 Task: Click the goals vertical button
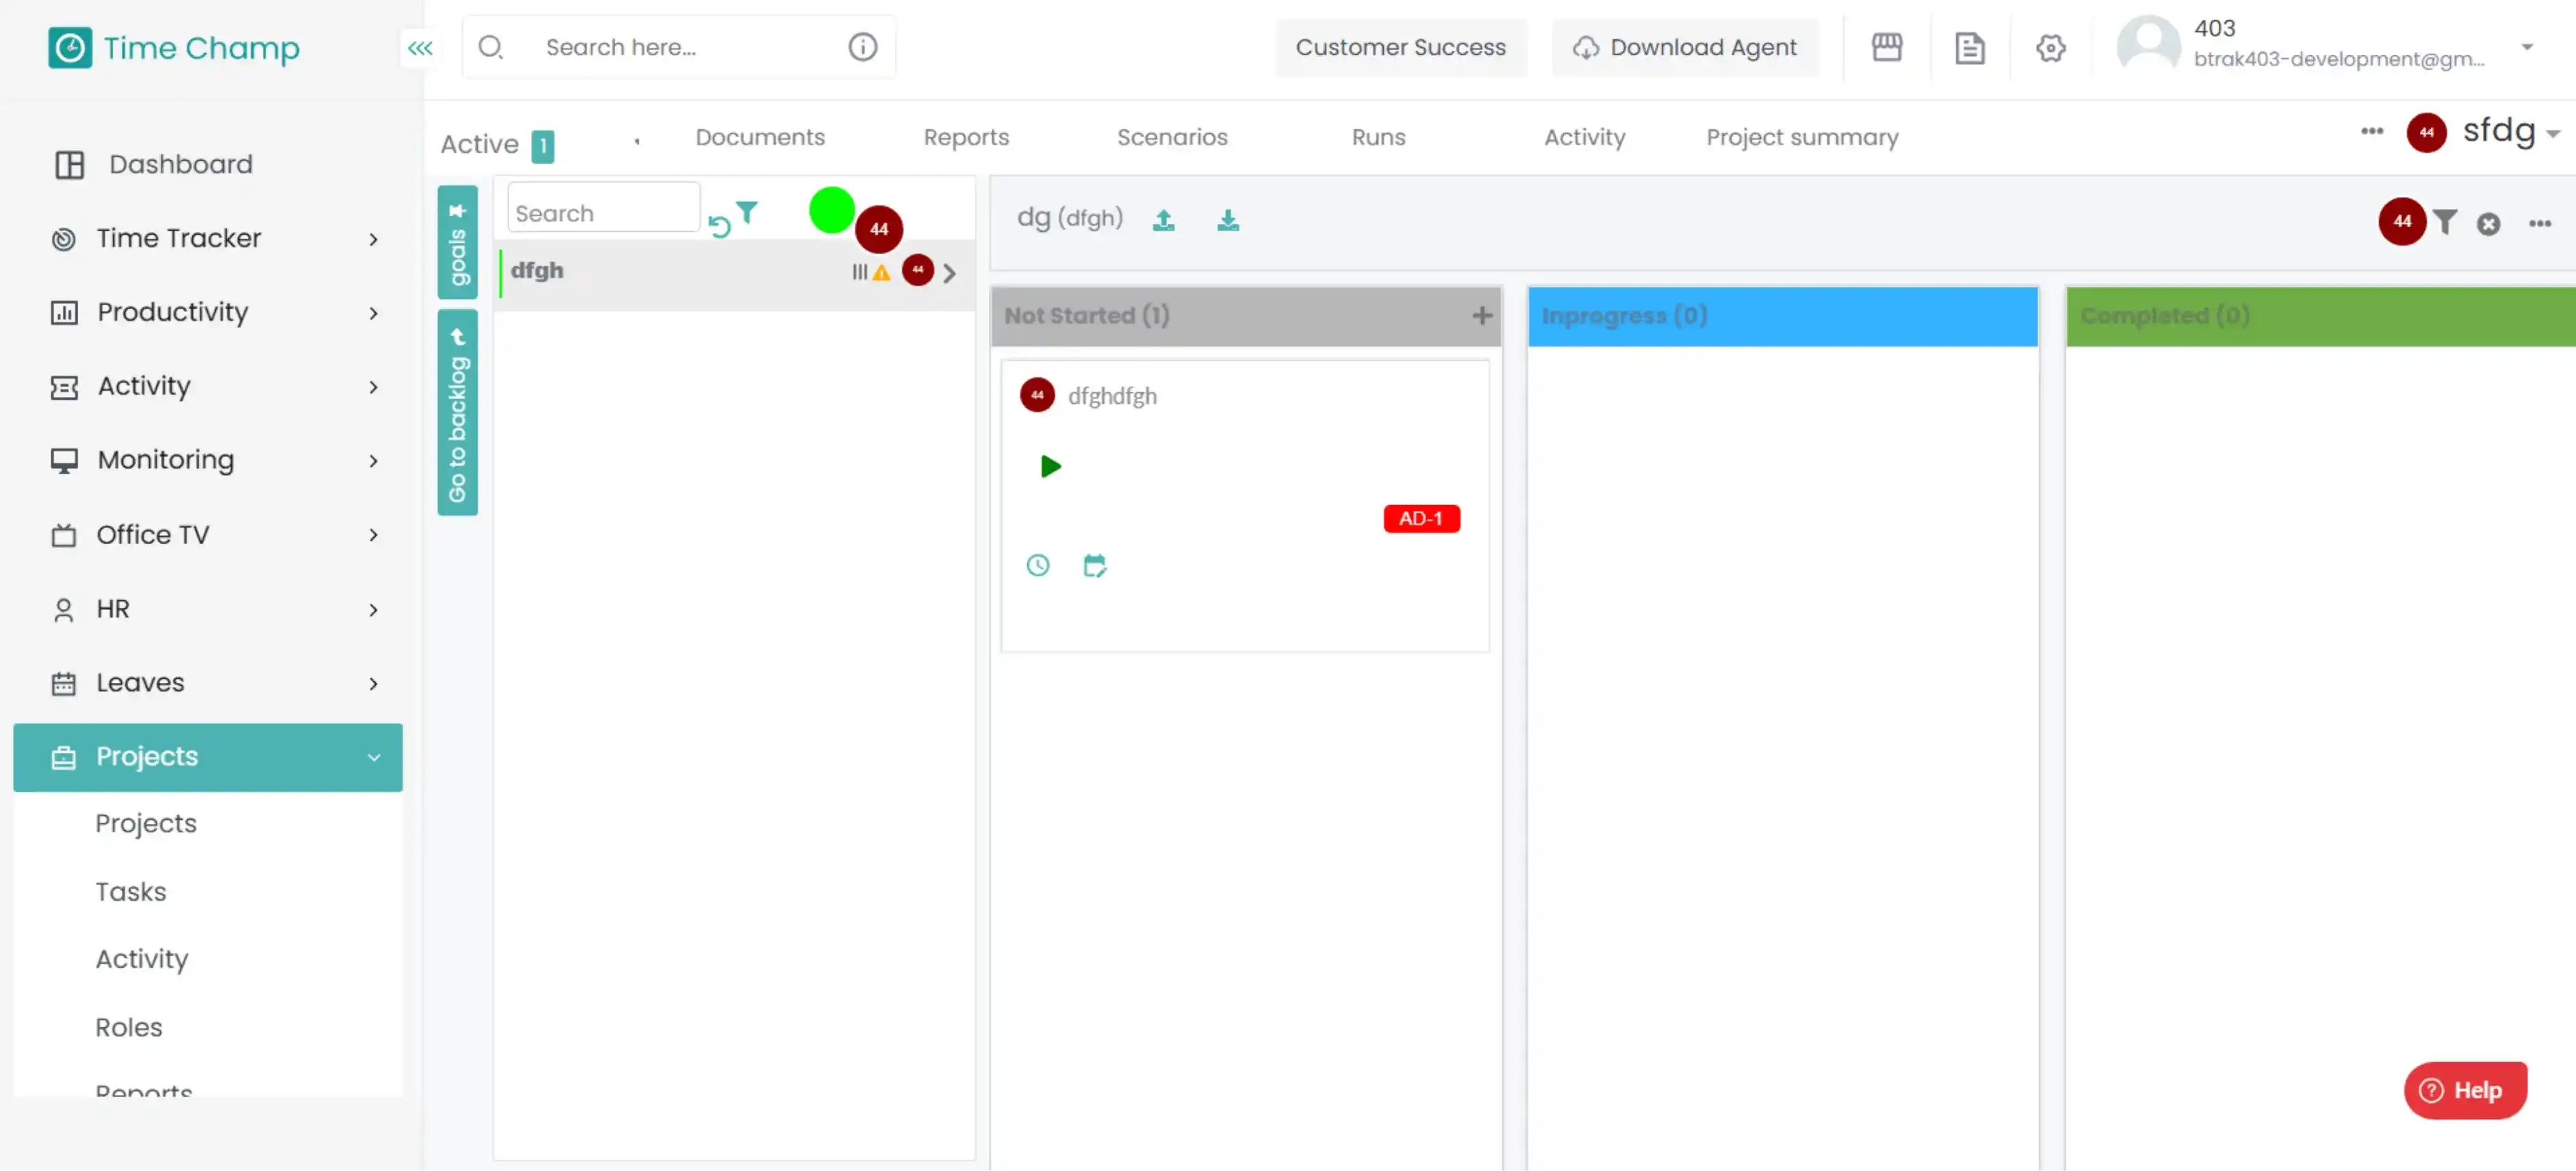(457, 242)
